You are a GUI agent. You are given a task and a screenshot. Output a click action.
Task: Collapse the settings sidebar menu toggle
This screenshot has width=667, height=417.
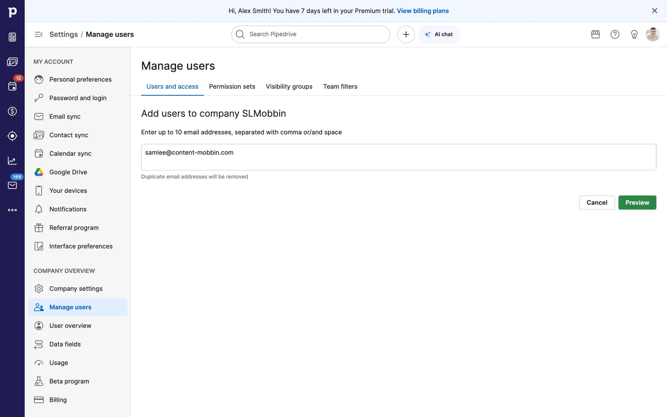pyautogui.click(x=39, y=34)
